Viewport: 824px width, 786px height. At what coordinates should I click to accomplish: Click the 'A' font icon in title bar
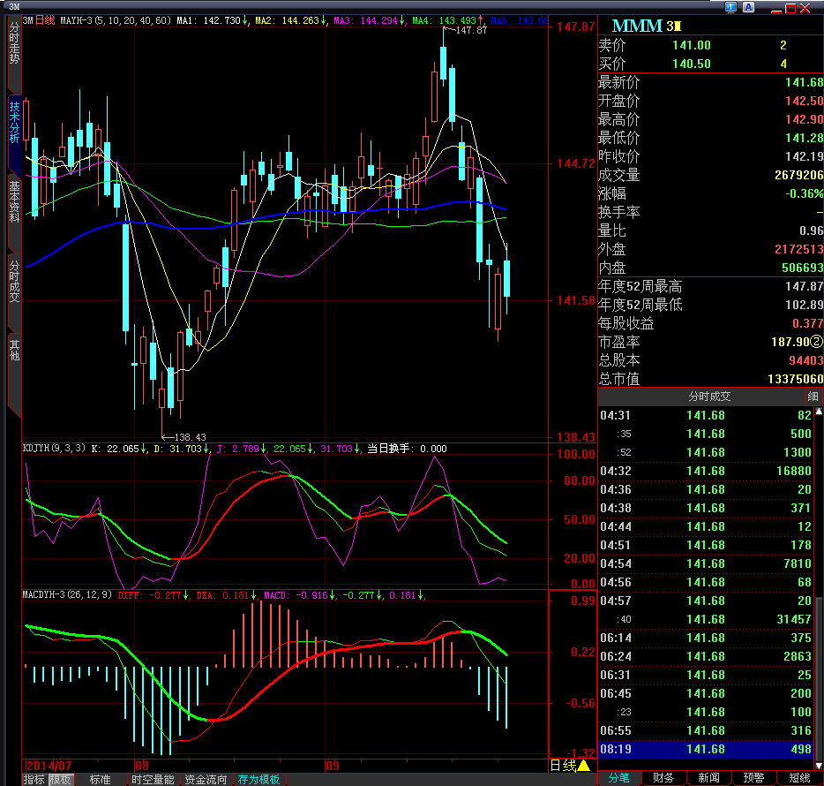(748, 7)
